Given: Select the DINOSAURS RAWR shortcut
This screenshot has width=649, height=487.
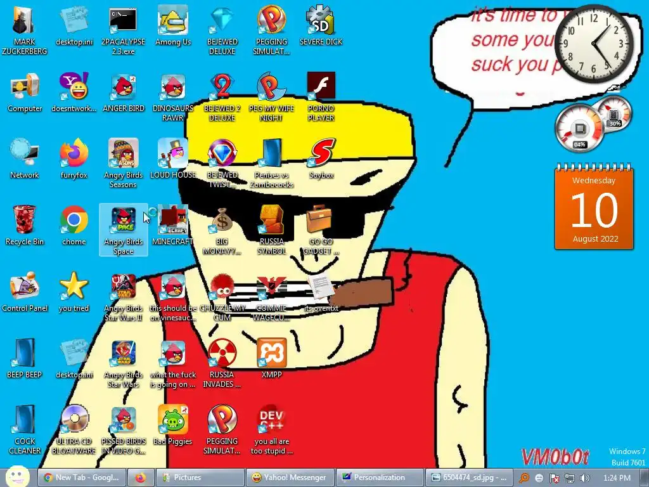Looking at the screenshot, I should (173, 97).
